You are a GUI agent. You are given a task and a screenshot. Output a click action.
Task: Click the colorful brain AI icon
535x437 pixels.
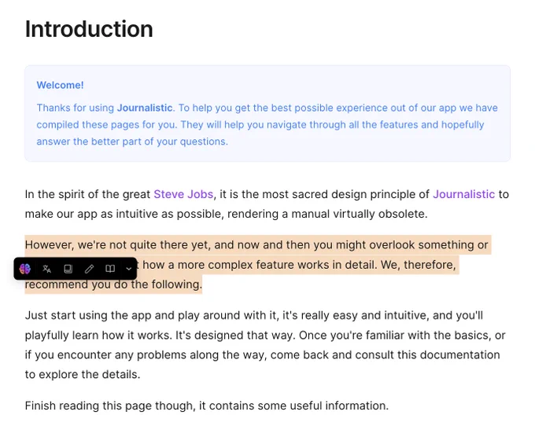coord(25,269)
